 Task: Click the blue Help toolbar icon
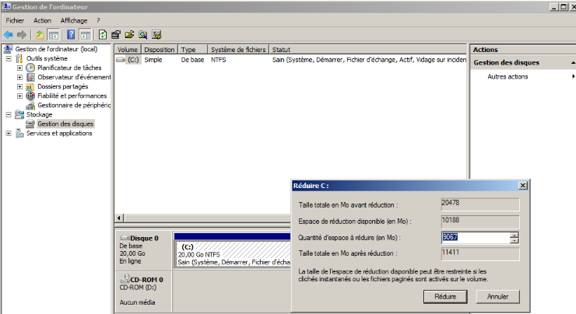pos(71,34)
